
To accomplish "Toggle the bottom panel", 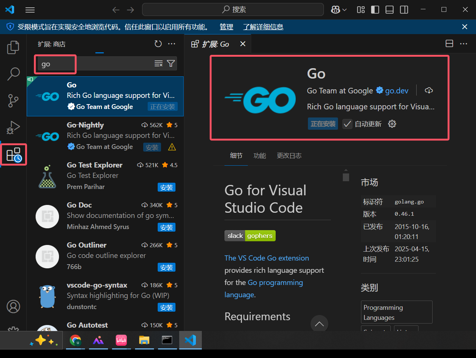I will (390, 10).
